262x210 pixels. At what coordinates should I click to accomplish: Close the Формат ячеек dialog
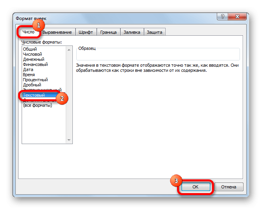click(237, 16)
